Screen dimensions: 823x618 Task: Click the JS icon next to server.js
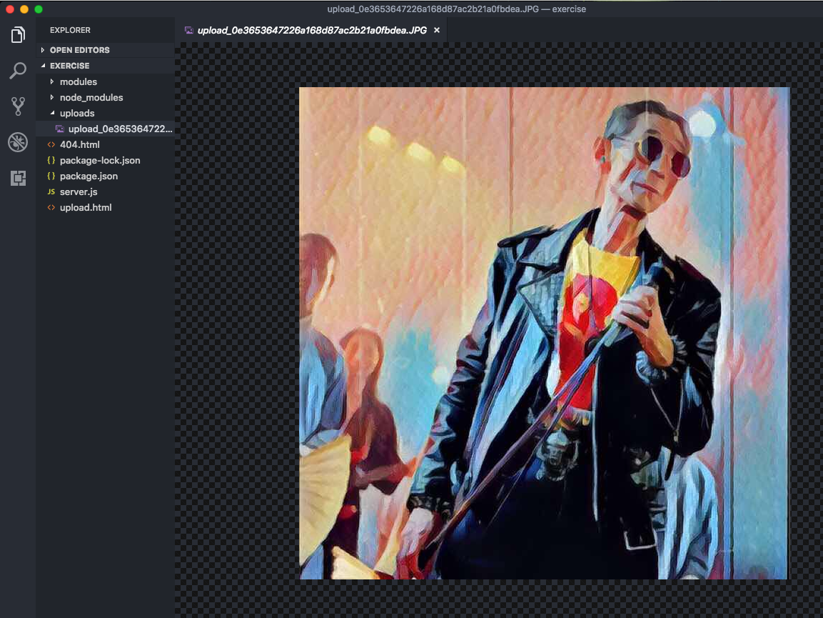click(x=51, y=191)
